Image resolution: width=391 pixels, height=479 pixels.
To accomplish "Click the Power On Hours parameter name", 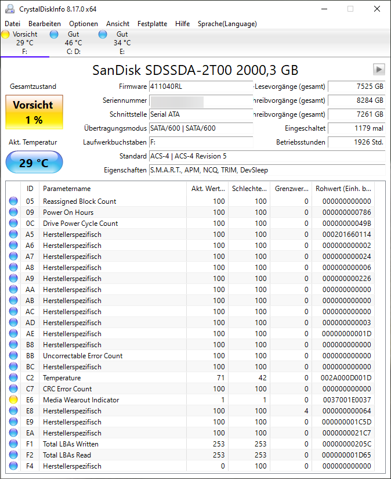I will click(x=68, y=213).
